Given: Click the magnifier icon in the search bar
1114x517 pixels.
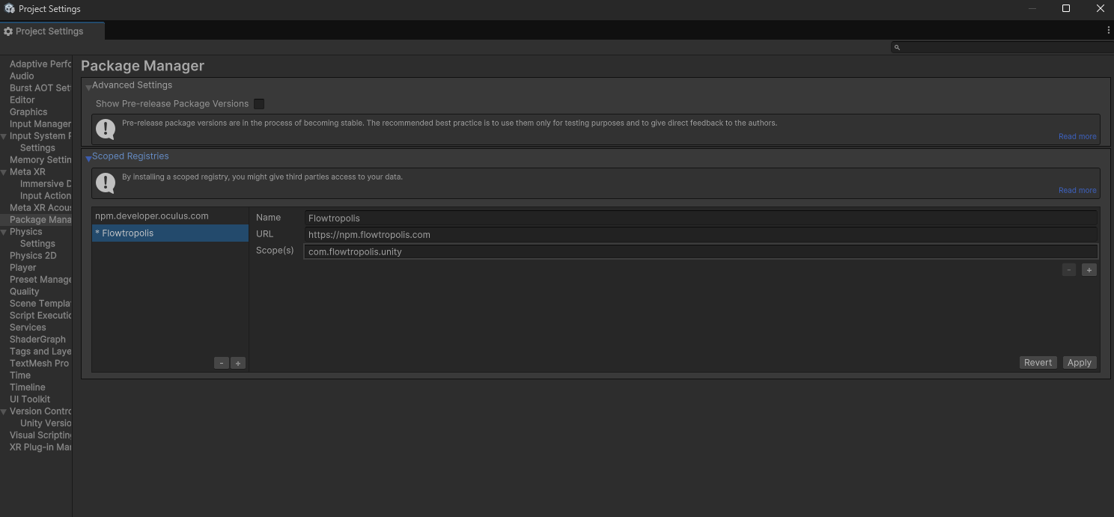Looking at the screenshot, I should tap(896, 47).
